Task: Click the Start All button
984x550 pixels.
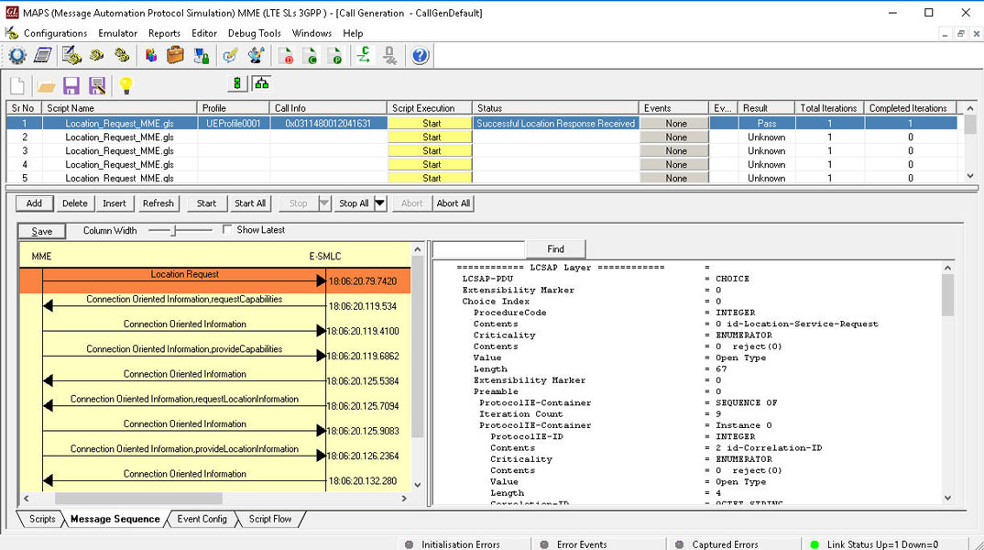Action: pos(250,203)
